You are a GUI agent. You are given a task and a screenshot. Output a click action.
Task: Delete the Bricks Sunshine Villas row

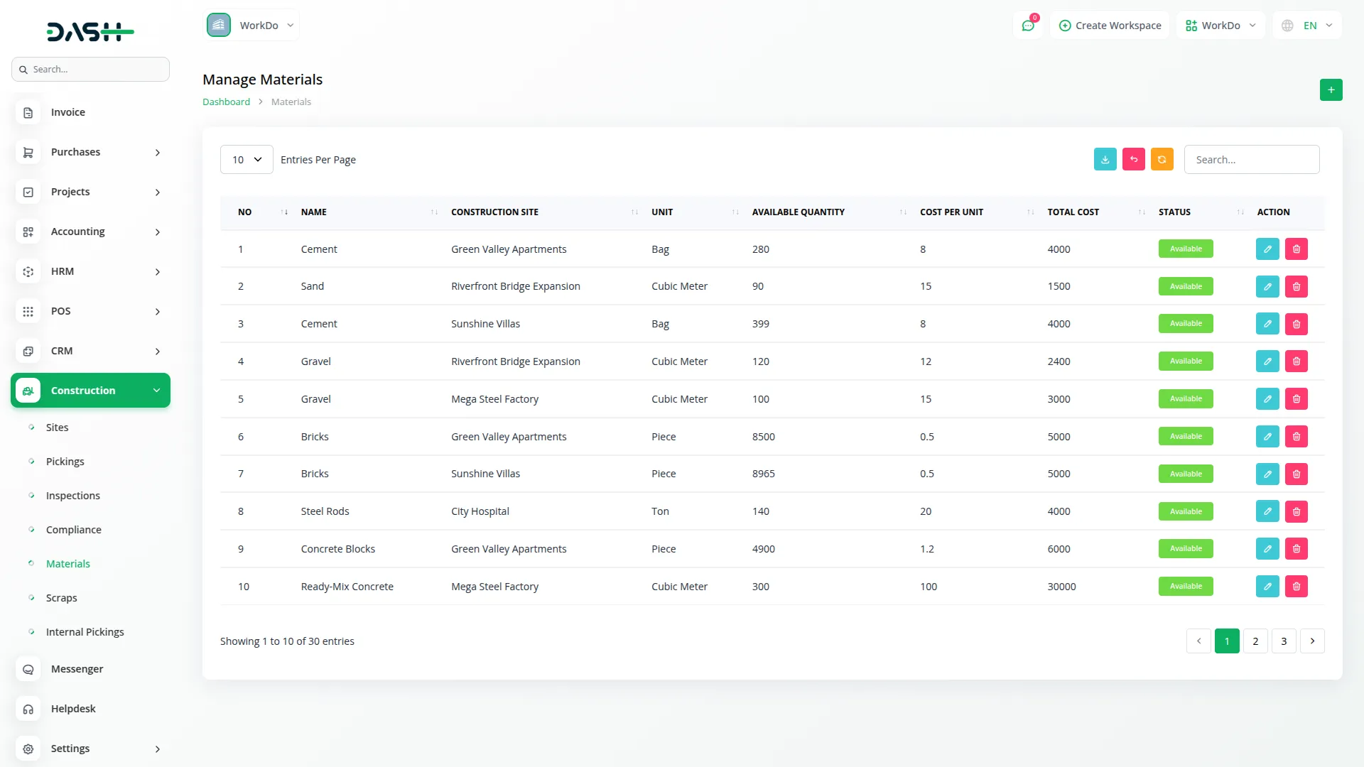point(1296,474)
